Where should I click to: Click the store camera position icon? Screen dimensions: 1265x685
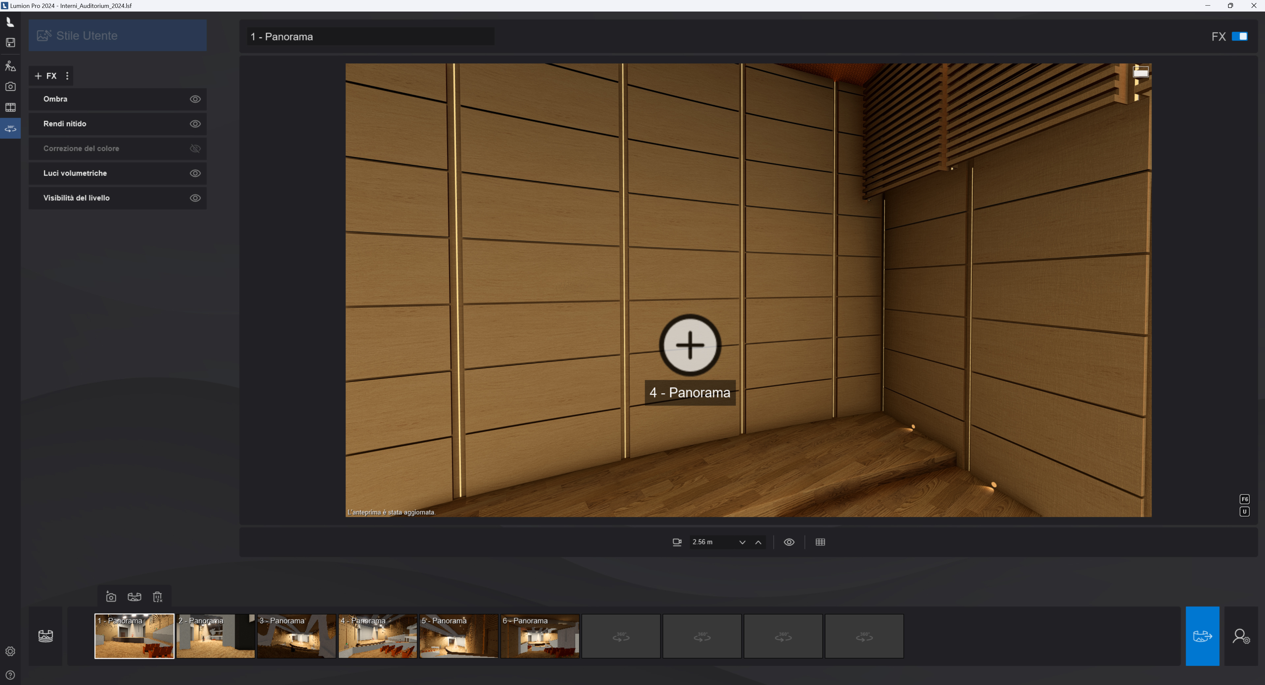(111, 597)
